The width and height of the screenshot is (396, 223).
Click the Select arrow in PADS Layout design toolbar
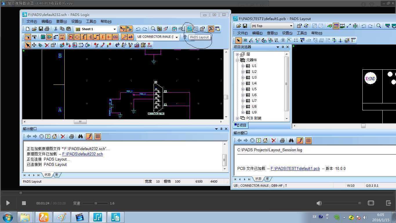[238, 40]
